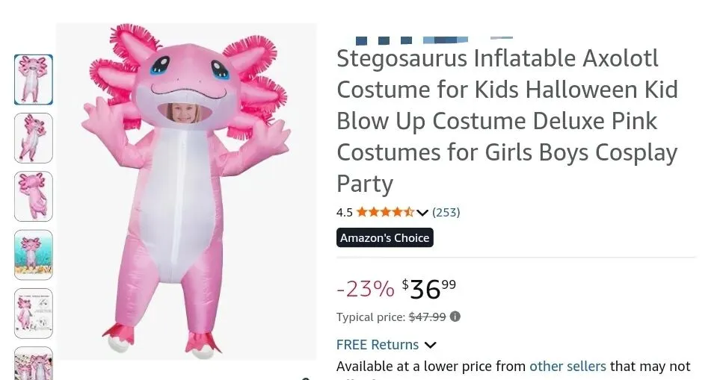Click the product title text
The width and height of the screenshot is (720, 380).
tap(507, 120)
